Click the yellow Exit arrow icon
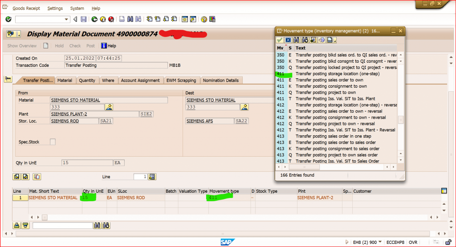The image size is (456, 247). (103, 19)
